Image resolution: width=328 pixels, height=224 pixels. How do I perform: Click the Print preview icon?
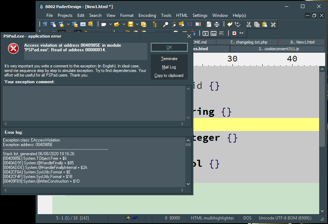209,24
